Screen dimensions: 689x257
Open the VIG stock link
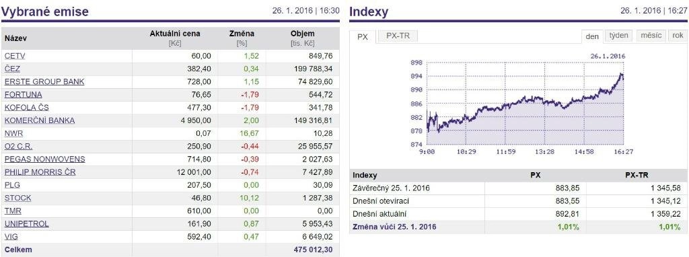click(x=12, y=237)
